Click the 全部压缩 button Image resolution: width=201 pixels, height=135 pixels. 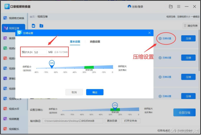(185, 112)
